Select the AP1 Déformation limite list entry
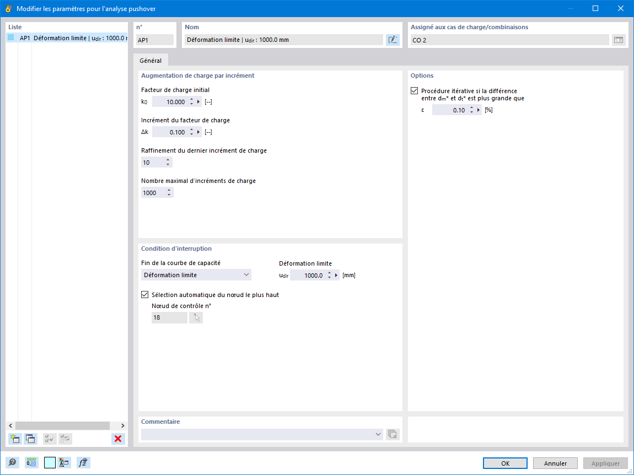Screen dimensions: 634x475 coord(67,38)
